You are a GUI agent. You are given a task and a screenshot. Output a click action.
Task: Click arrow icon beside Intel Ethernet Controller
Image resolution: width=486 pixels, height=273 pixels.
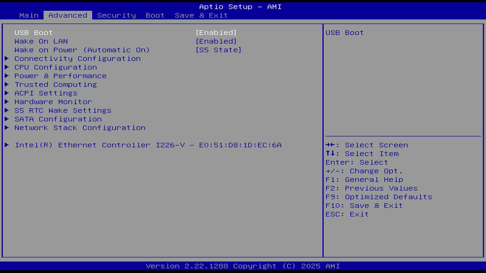tap(7, 145)
